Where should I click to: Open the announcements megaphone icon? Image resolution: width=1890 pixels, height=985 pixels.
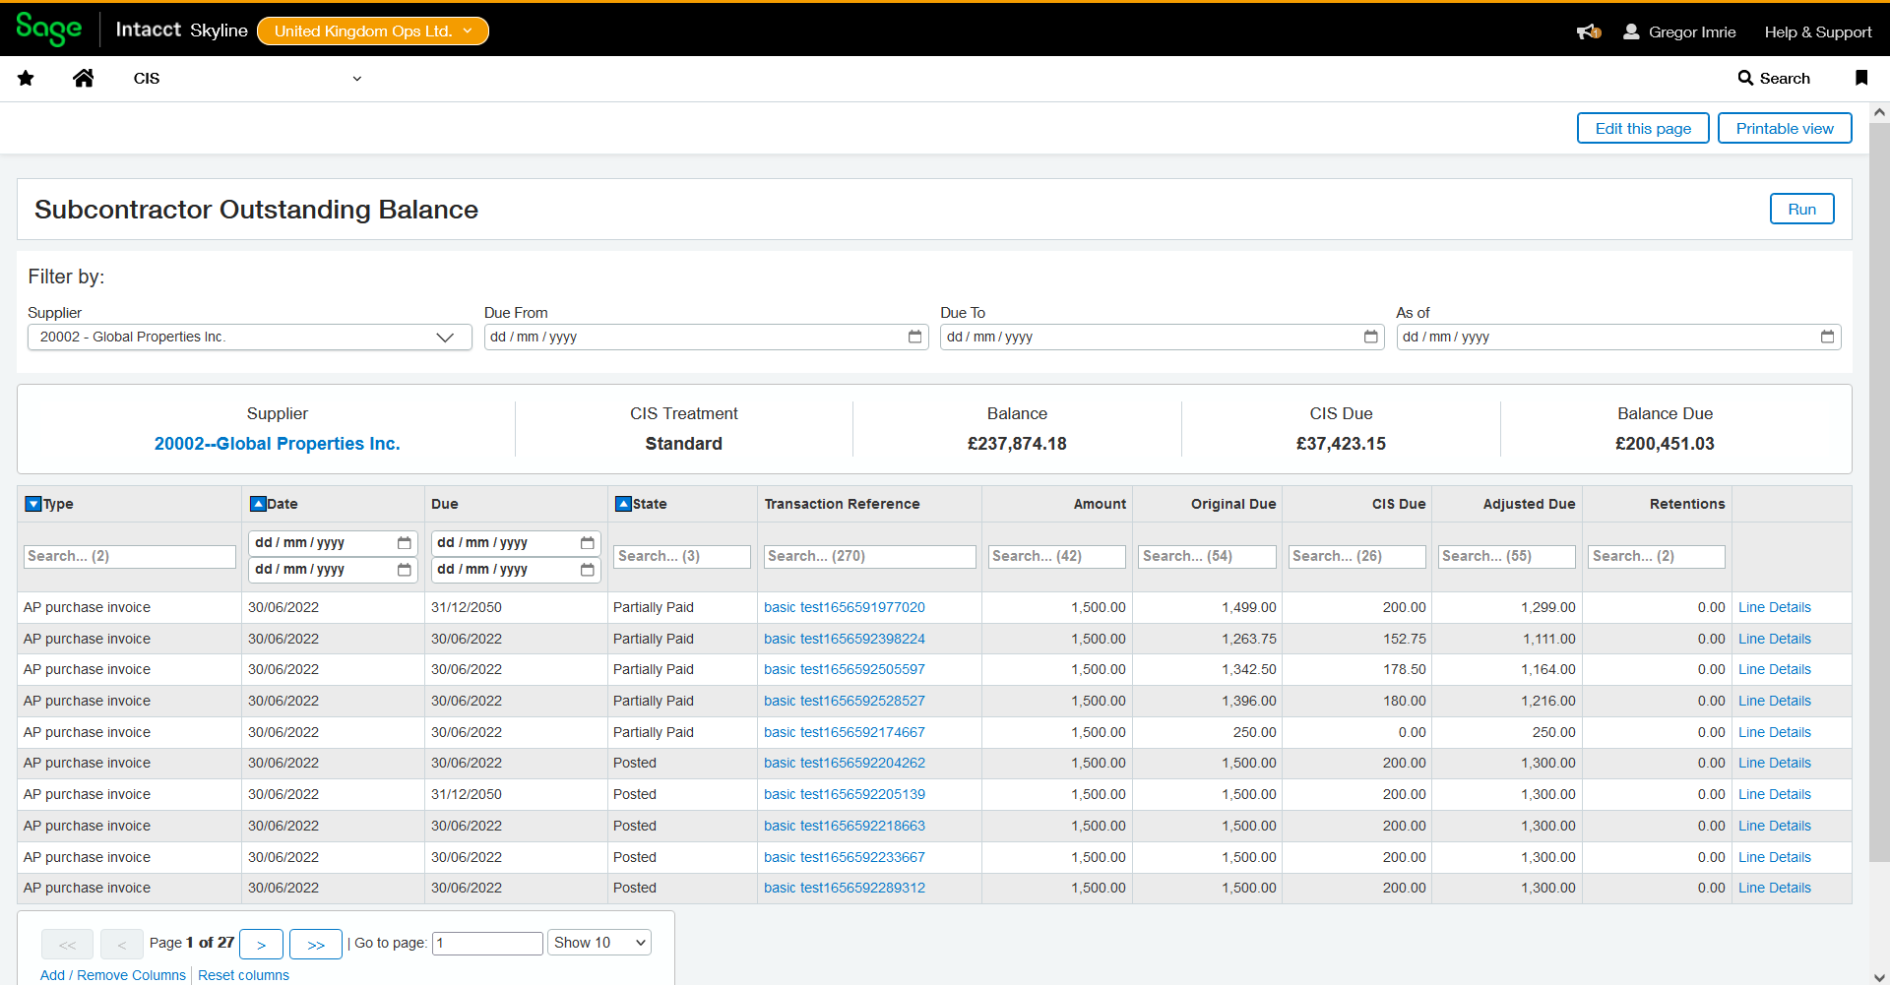click(x=1588, y=32)
